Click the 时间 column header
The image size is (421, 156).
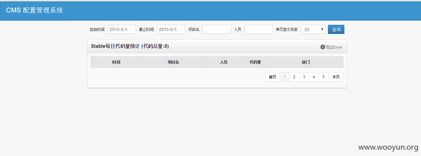pyautogui.click(x=116, y=62)
